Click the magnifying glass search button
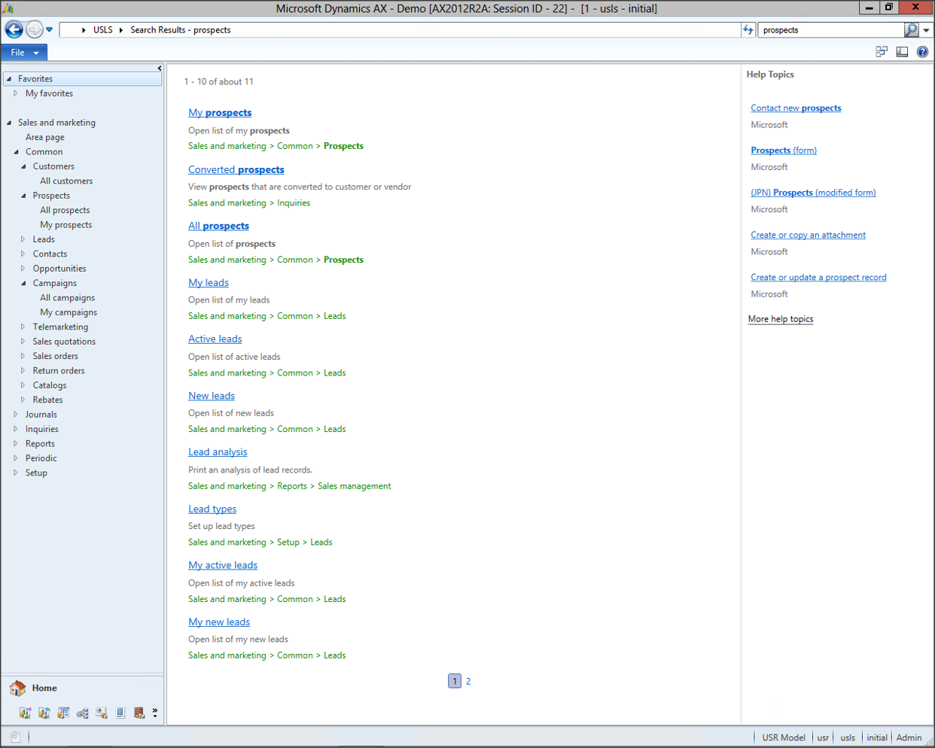 [911, 30]
